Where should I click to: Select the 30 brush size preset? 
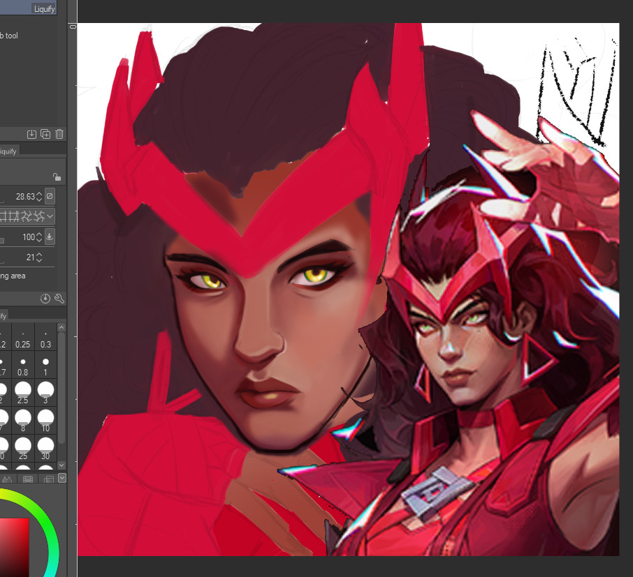point(45,448)
